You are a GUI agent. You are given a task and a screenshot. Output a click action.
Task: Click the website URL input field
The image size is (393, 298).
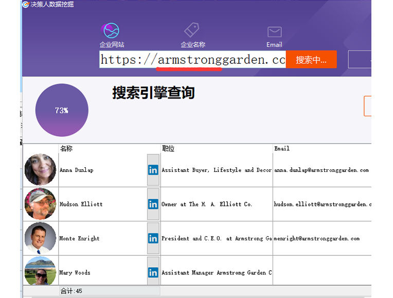[192, 60]
